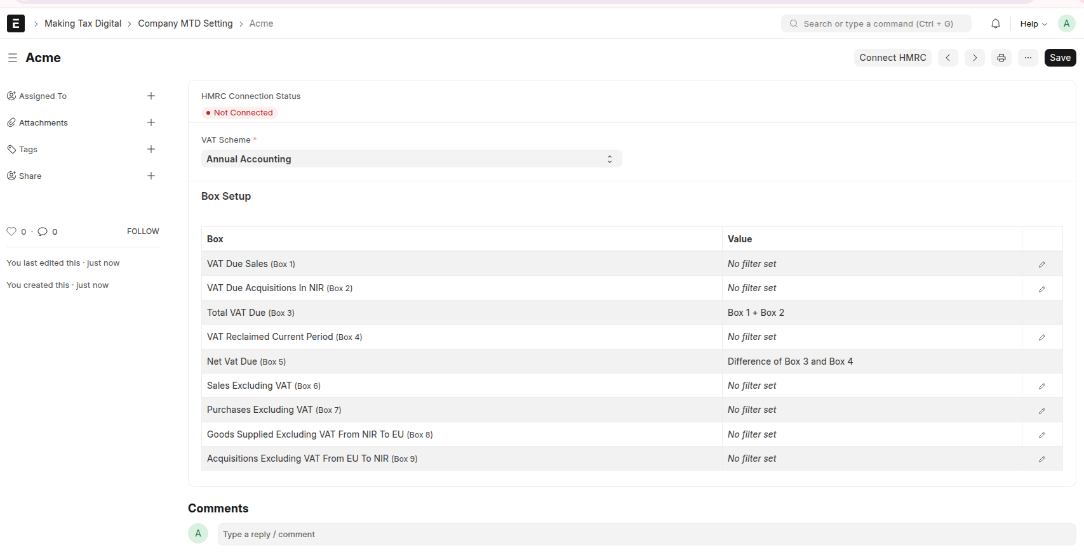Viewport: 1084px width, 553px height.
Task: Toggle the sidebar hamburger icon beside Acme
Action: (x=13, y=58)
